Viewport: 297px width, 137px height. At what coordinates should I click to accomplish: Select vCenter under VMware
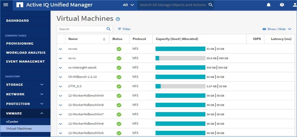point(12,122)
